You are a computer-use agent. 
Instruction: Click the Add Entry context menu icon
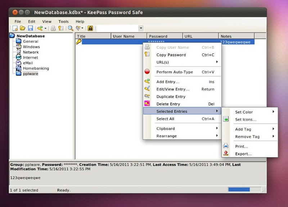point(147,81)
